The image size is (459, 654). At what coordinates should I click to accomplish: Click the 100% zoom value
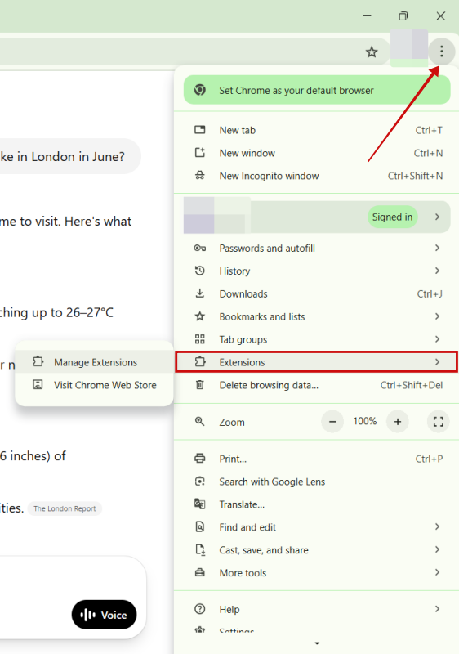365,421
